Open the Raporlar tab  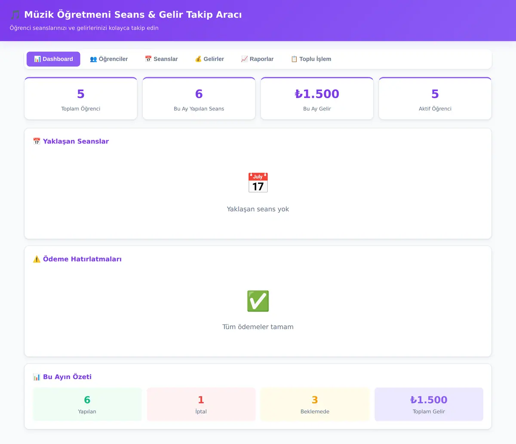(x=257, y=59)
